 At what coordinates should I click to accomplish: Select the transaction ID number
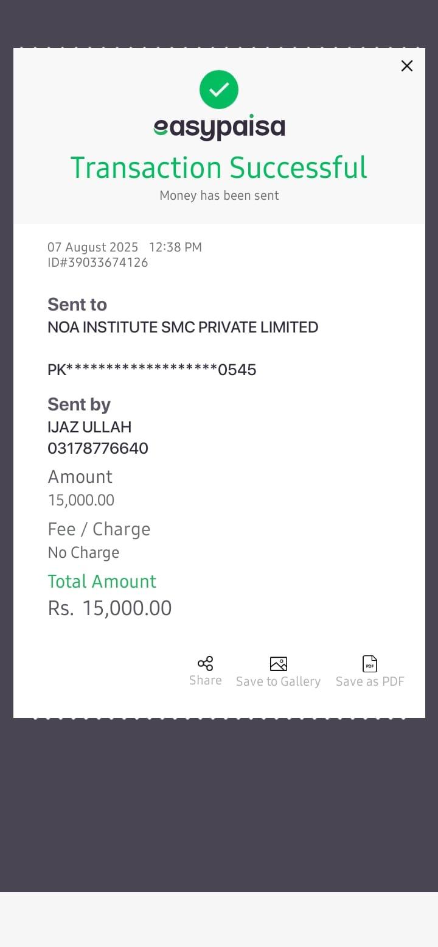point(98,262)
